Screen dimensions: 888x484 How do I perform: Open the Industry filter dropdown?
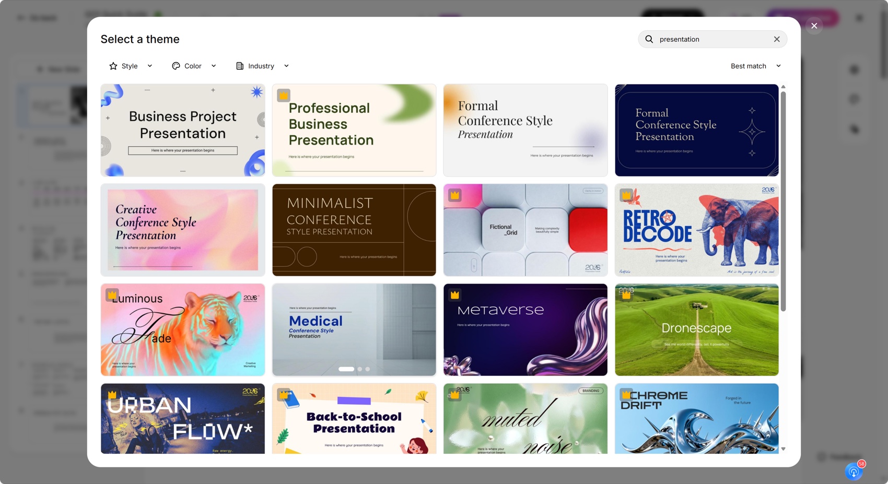tap(262, 66)
